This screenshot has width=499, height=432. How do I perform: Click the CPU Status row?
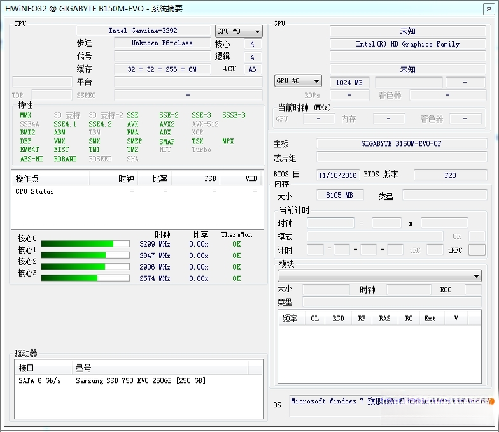(x=137, y=191)
